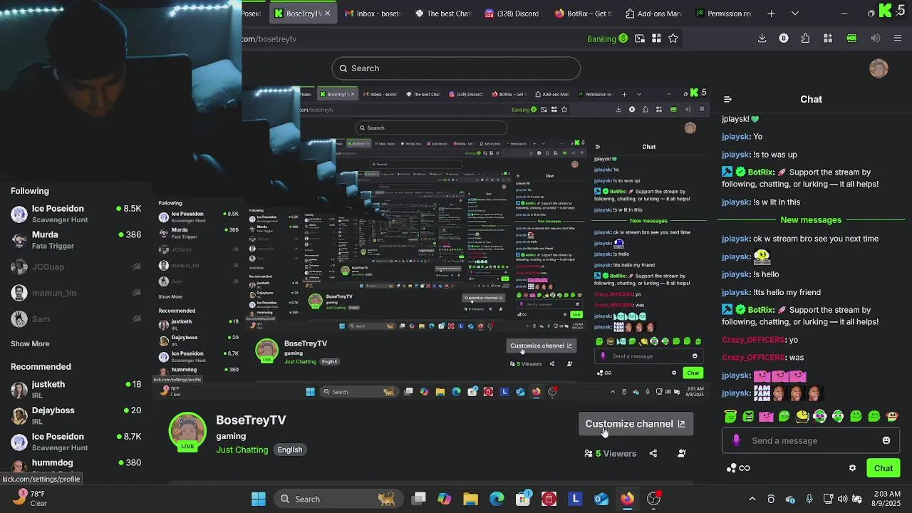Screen dimensions: 912x513
Task: Open the Windows Start menu
Action: pyautogui.click(x=259, y=499)
